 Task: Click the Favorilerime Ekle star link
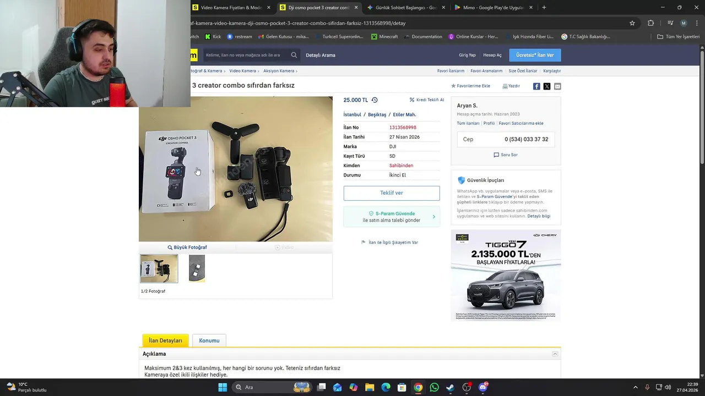pos(470,86)
